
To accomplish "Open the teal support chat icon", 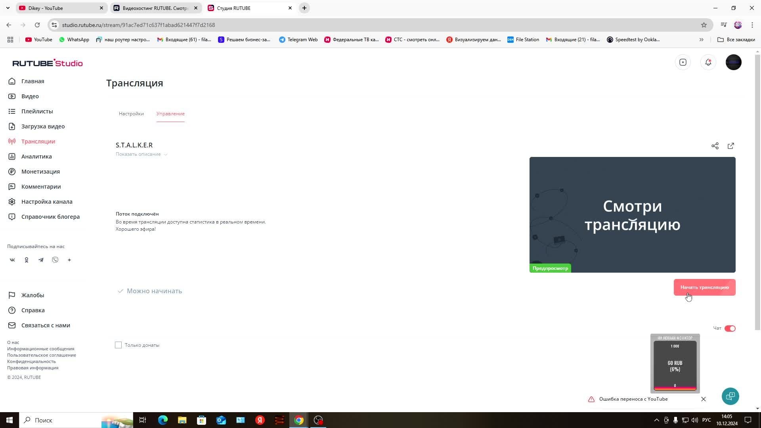I will tap(730, 396).
